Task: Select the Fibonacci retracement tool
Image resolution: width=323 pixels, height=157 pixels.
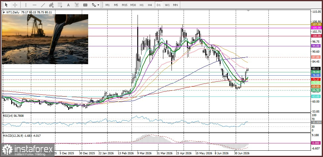Action: coord(60,5)
